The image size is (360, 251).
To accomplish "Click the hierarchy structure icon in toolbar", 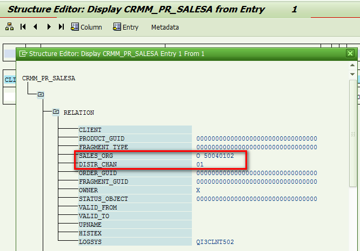I will point(9,27).
